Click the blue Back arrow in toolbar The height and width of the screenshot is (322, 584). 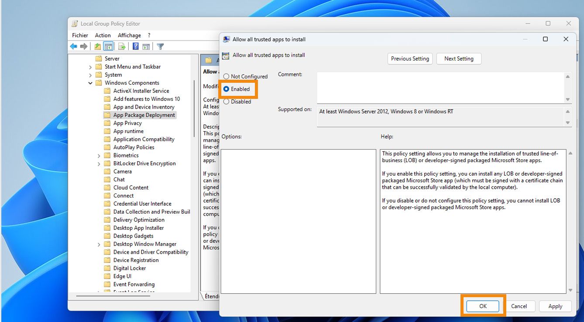(73, 47)
